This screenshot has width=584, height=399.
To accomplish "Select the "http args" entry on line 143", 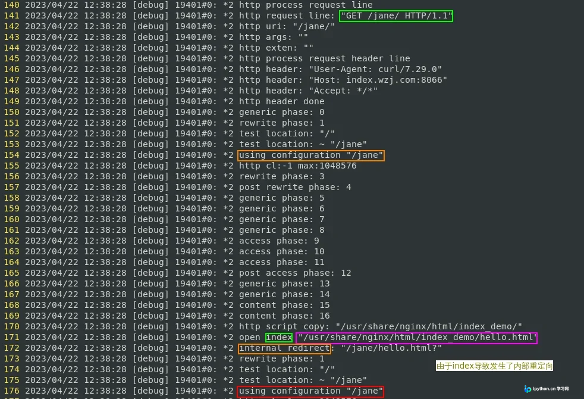I will tap(274, 38).
